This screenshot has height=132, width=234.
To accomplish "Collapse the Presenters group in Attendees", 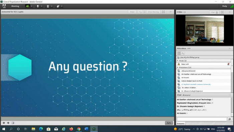I will (178, 67).
